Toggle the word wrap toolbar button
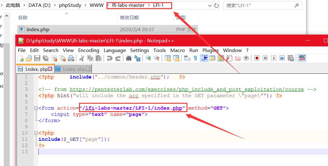 pos(187,58)
